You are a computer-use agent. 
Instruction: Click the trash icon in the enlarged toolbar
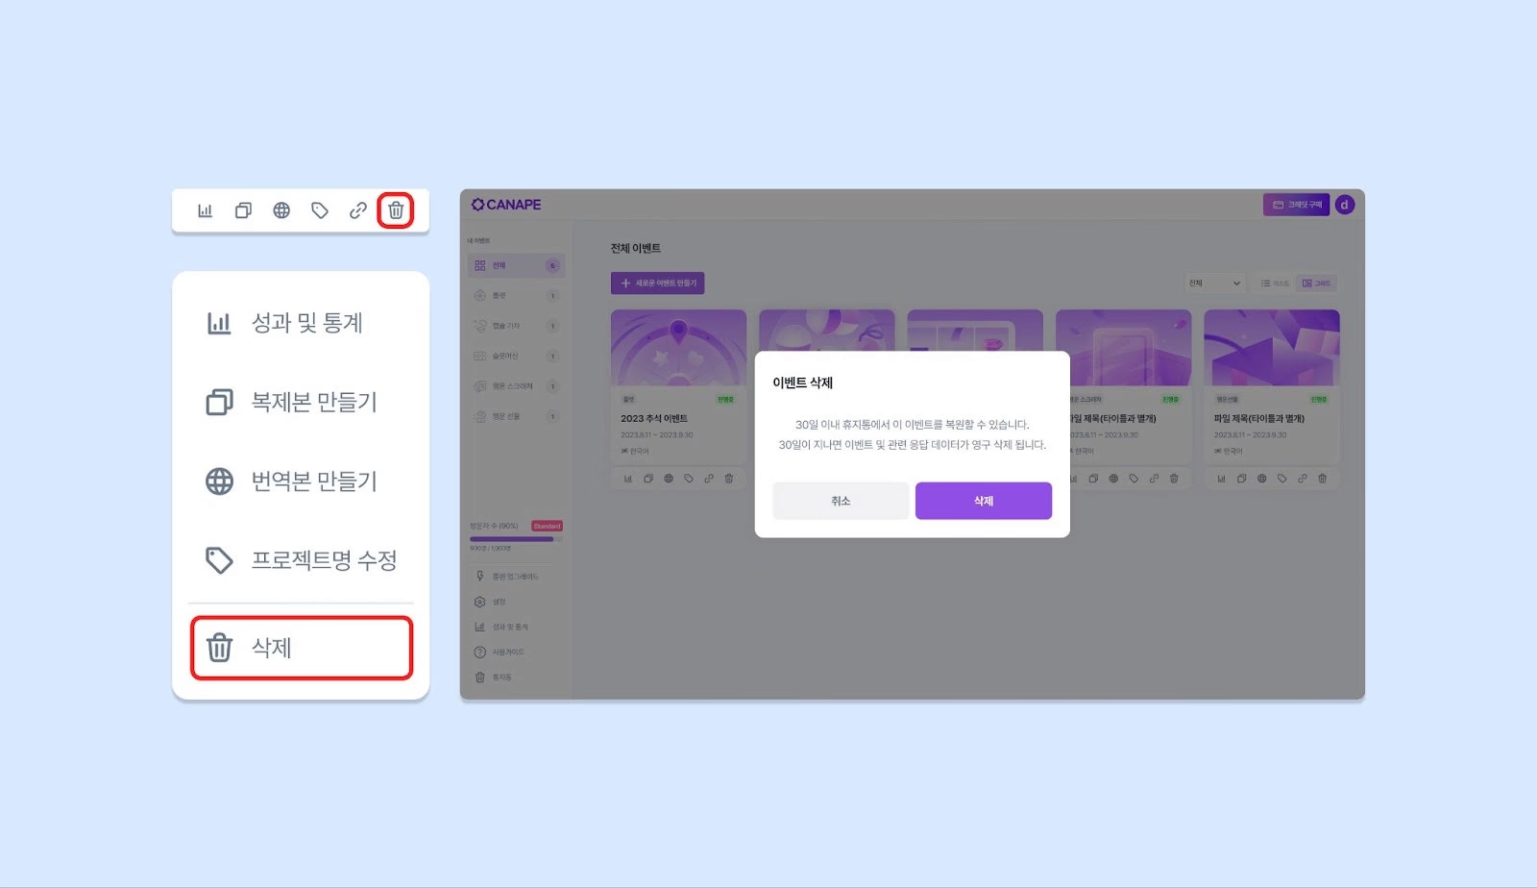pyautogui.click(x=396, y=210)
